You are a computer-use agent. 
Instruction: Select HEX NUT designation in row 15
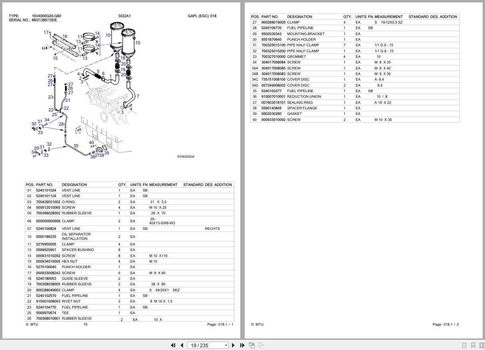pyautogui.click(x=70, y=261)
